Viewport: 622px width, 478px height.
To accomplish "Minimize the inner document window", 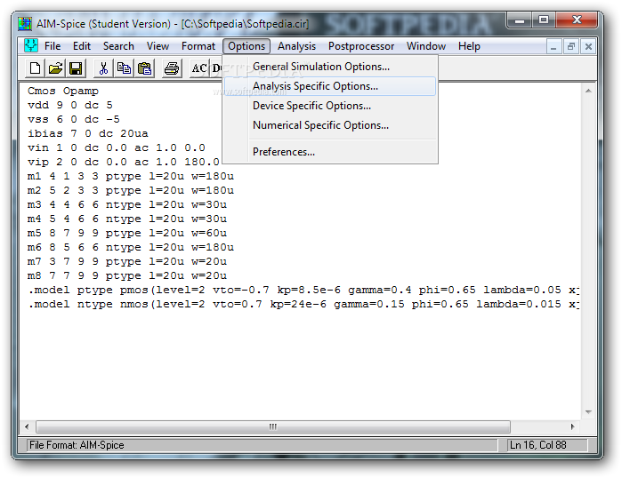I will pos(553,47).
